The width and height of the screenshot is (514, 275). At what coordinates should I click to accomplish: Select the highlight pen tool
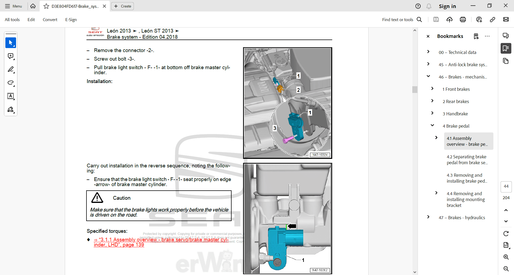(x=11, y=69)
